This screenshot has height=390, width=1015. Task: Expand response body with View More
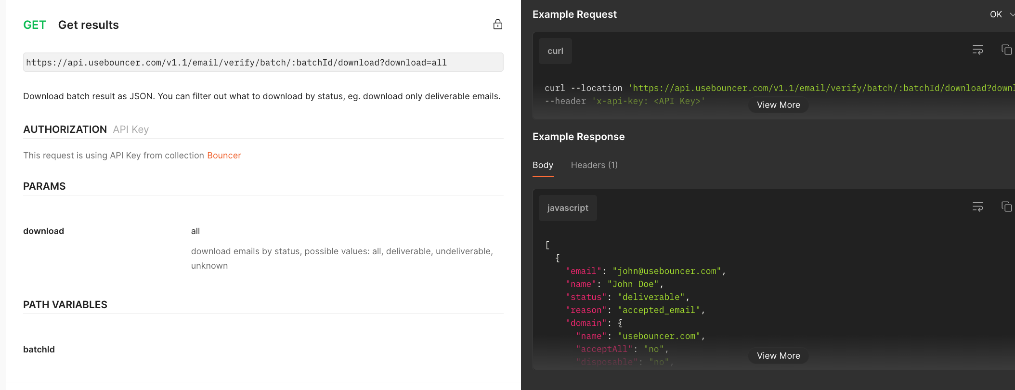point(778,356)
